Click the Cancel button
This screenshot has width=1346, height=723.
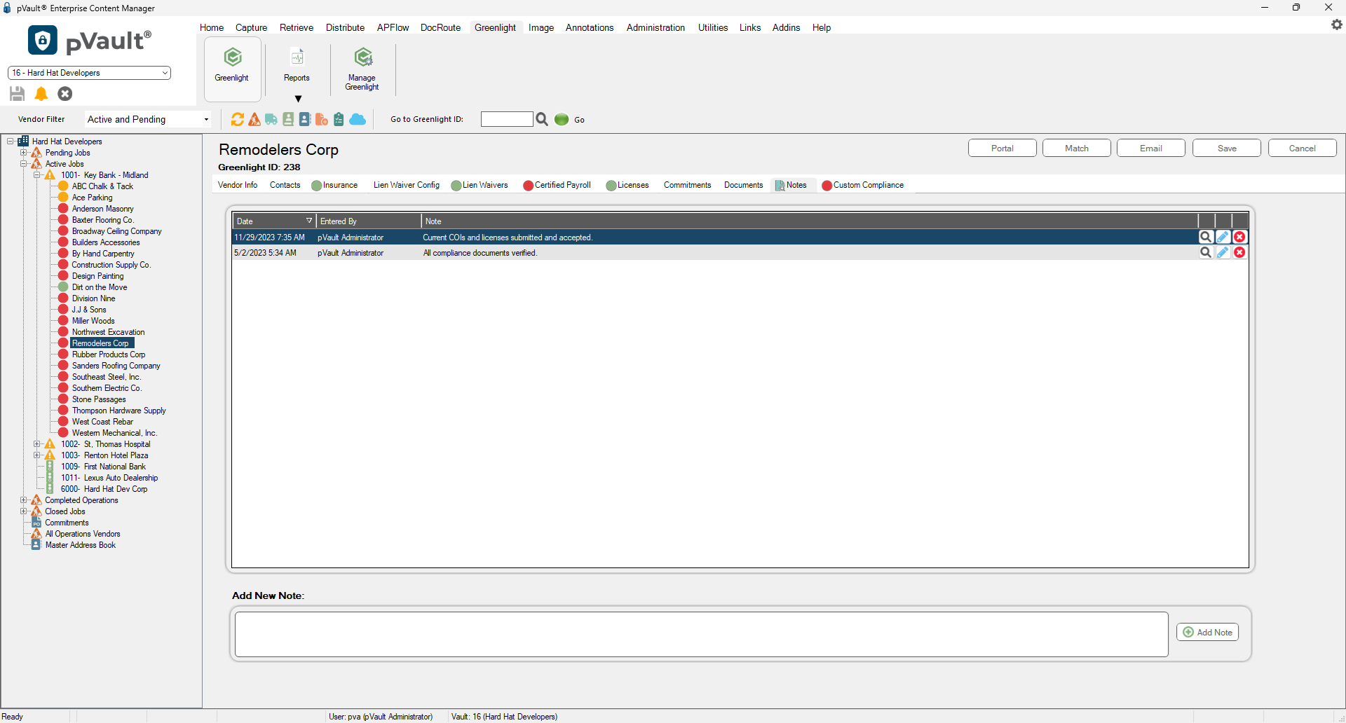point(1303,149)
